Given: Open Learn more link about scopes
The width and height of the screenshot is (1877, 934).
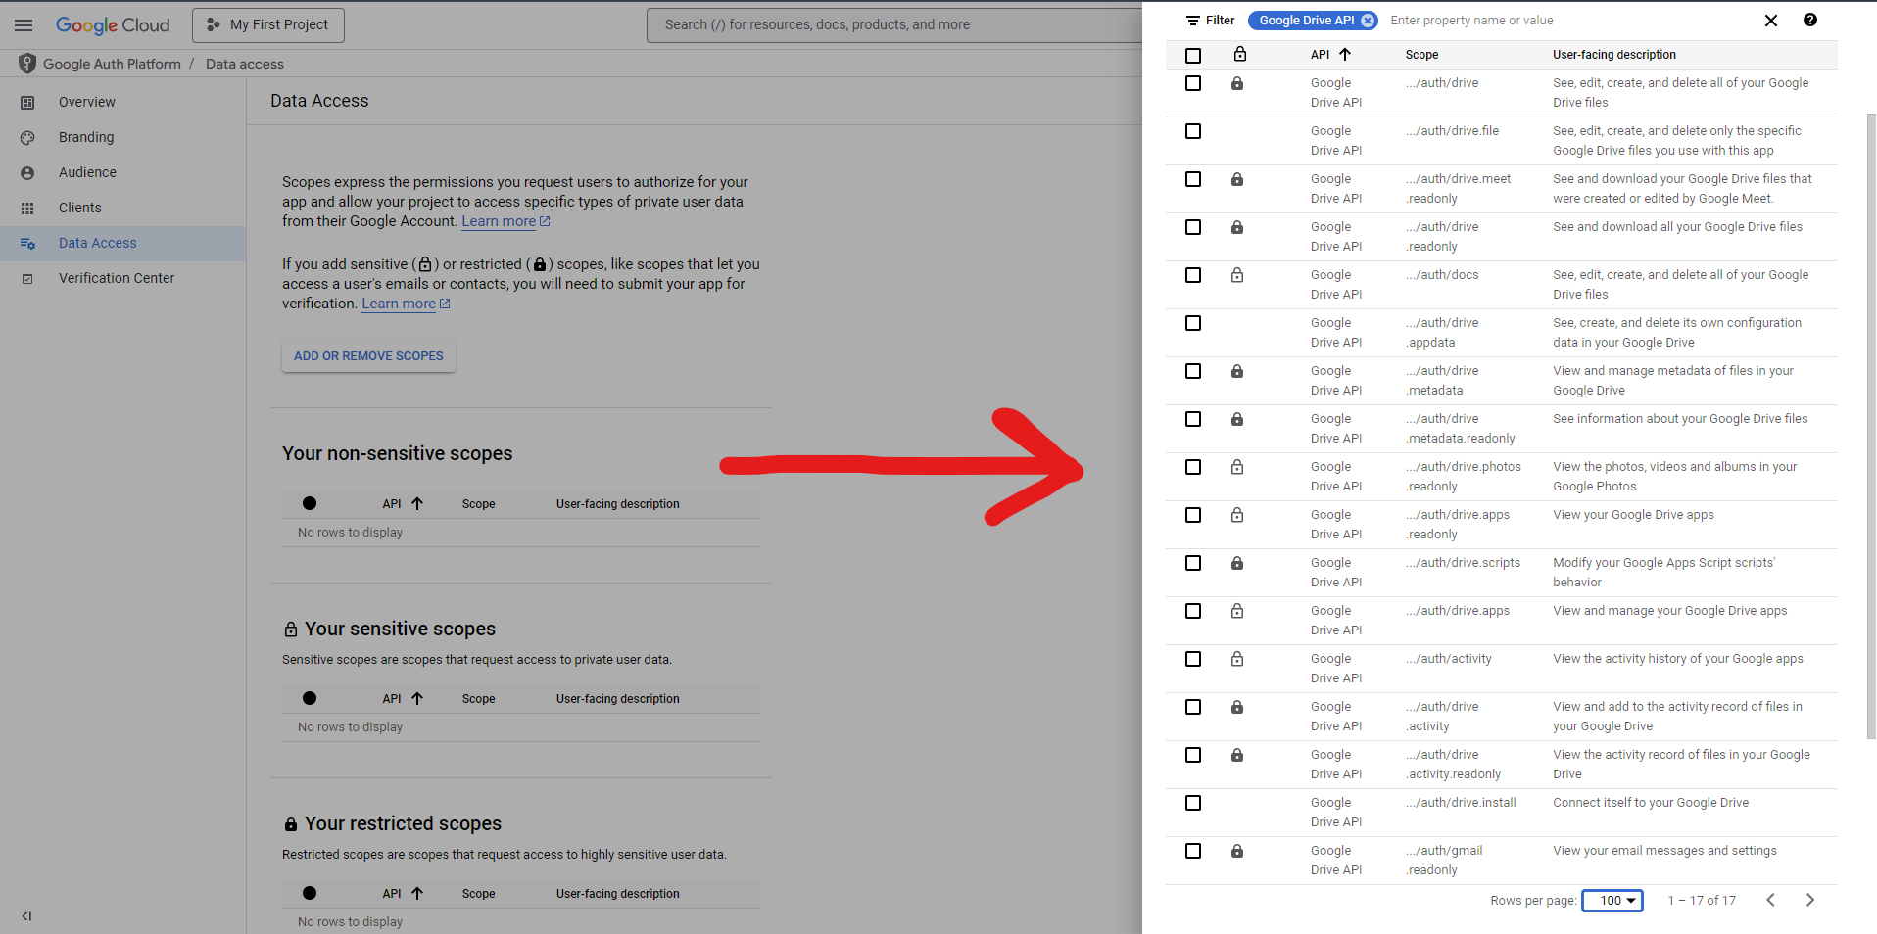Looking at the screenshot, I should coord(505,222).
